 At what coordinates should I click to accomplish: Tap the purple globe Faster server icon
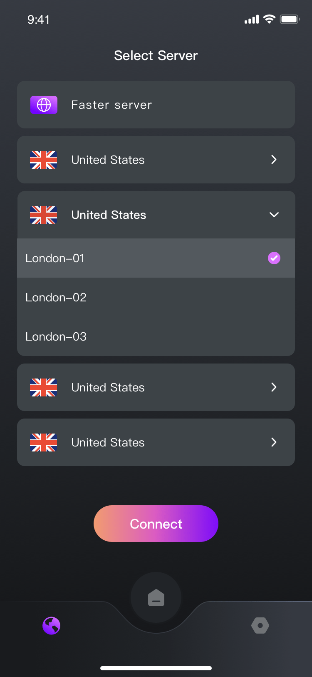point(44,105)
